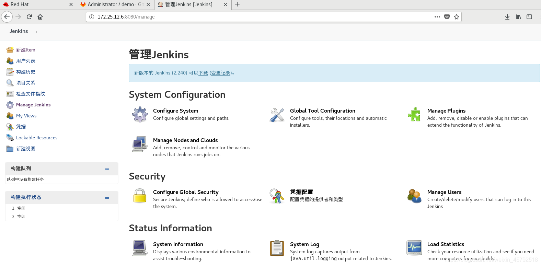This screenshot has width=541, height=266.
Task: Close the Administrator / demo tab
Action: click(148, 4)
